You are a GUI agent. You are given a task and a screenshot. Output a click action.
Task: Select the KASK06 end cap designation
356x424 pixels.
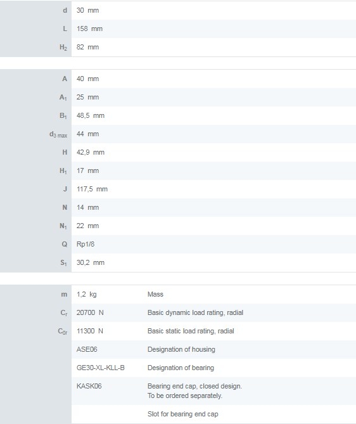click(89, 386)
